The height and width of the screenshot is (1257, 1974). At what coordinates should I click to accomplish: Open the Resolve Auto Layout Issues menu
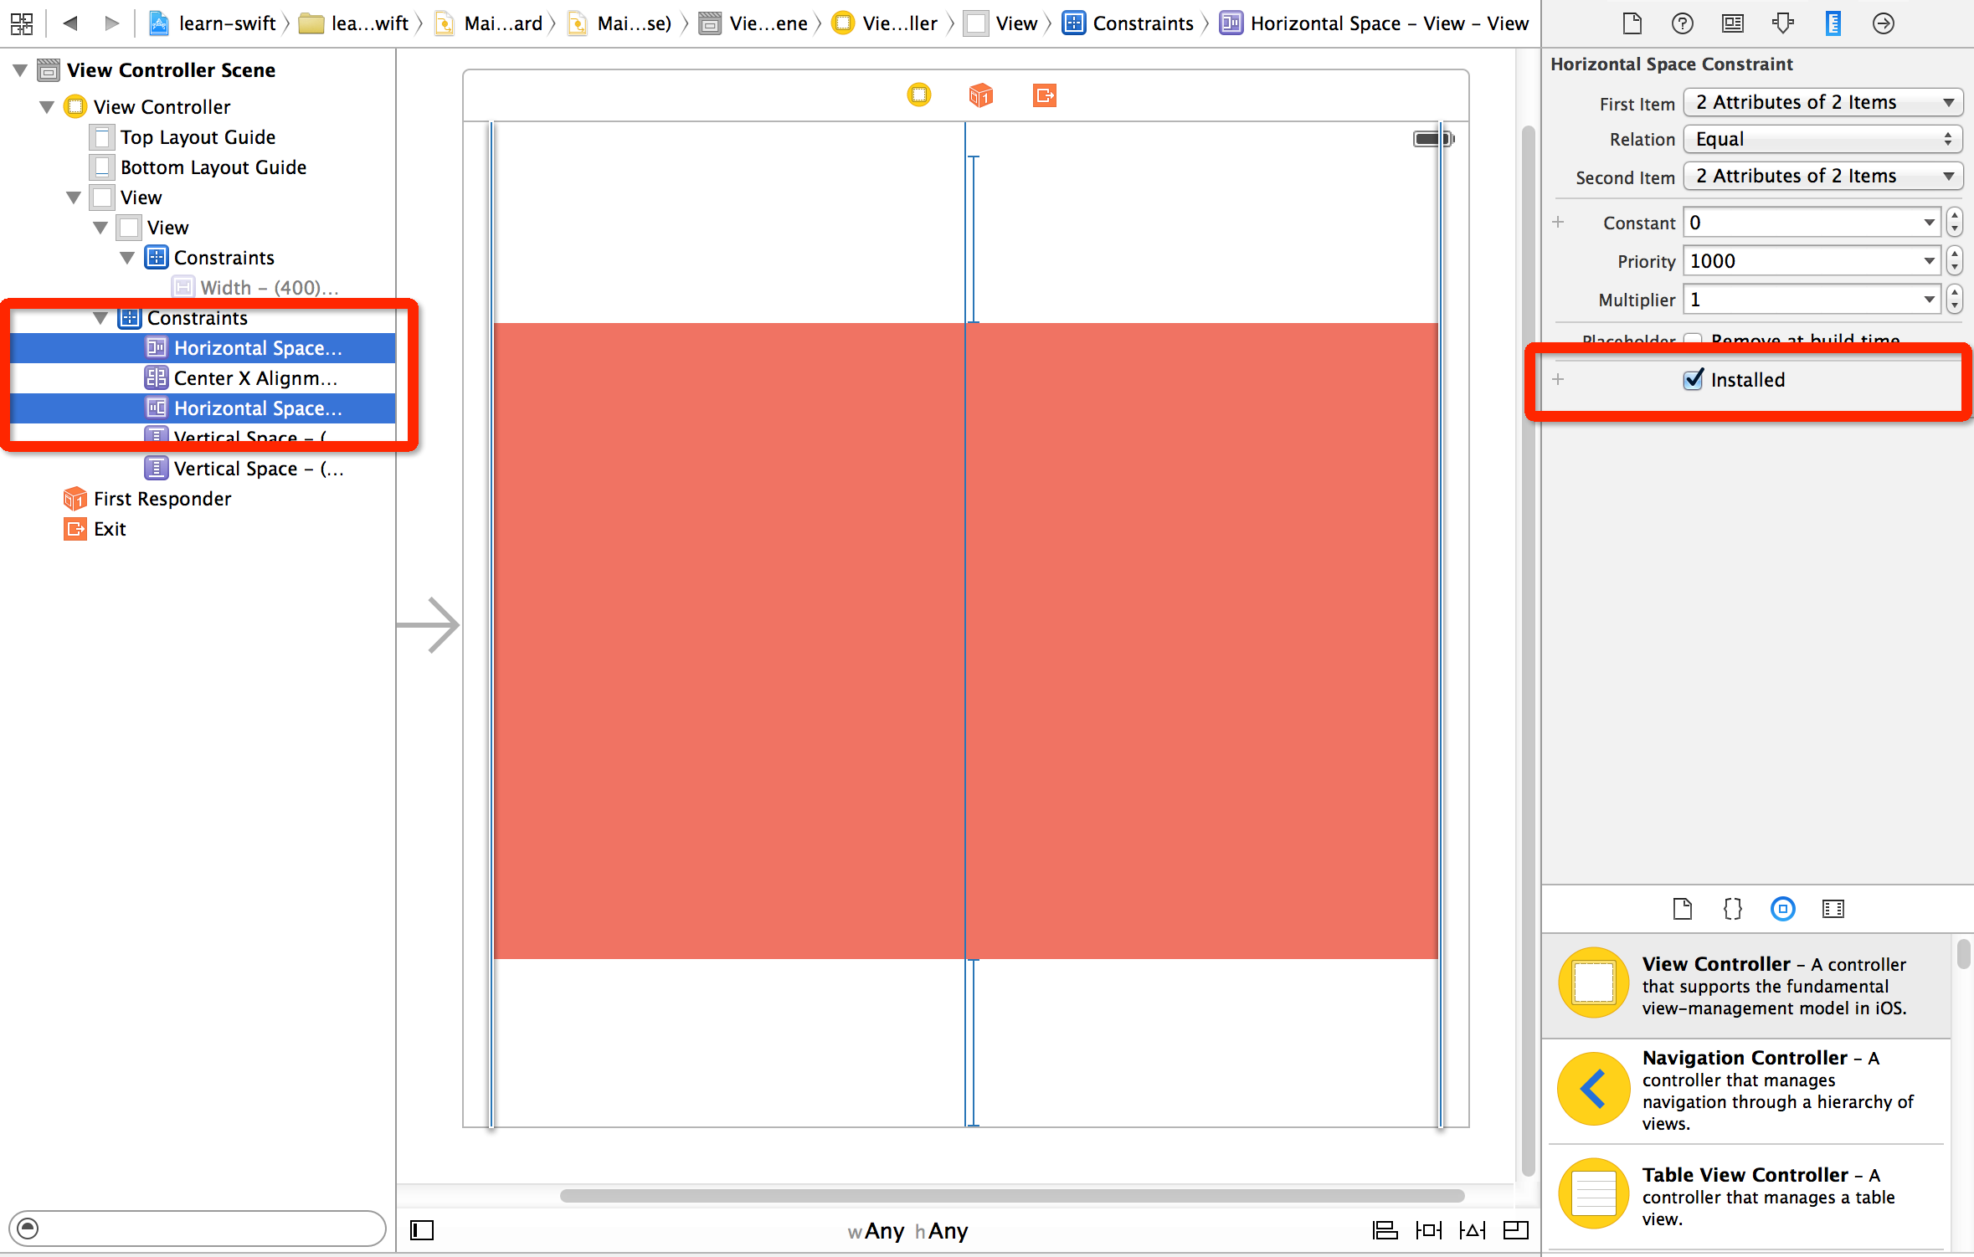click(x=1473, y=1230)
